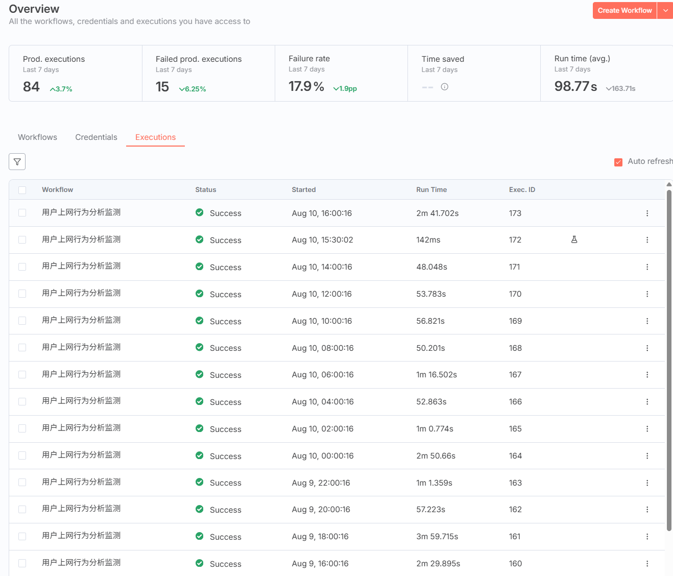Image resolution: width=673 pixels, height=576 pixels.
Task: Open three-dot menu for execution 161
Action: coord(647,537)
